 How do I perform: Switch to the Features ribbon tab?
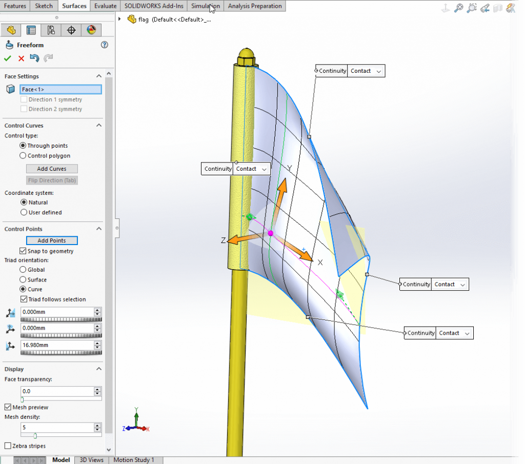click(14, 6)
